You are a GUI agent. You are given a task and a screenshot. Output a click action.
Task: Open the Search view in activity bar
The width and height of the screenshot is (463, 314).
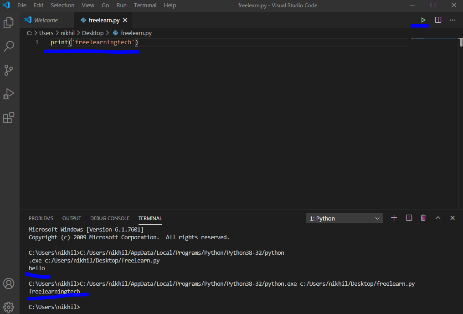coord(9,46)
